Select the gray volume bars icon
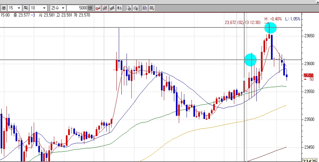Image resolution: width=319 pixels, height=162 pixels. pos(112,8)
